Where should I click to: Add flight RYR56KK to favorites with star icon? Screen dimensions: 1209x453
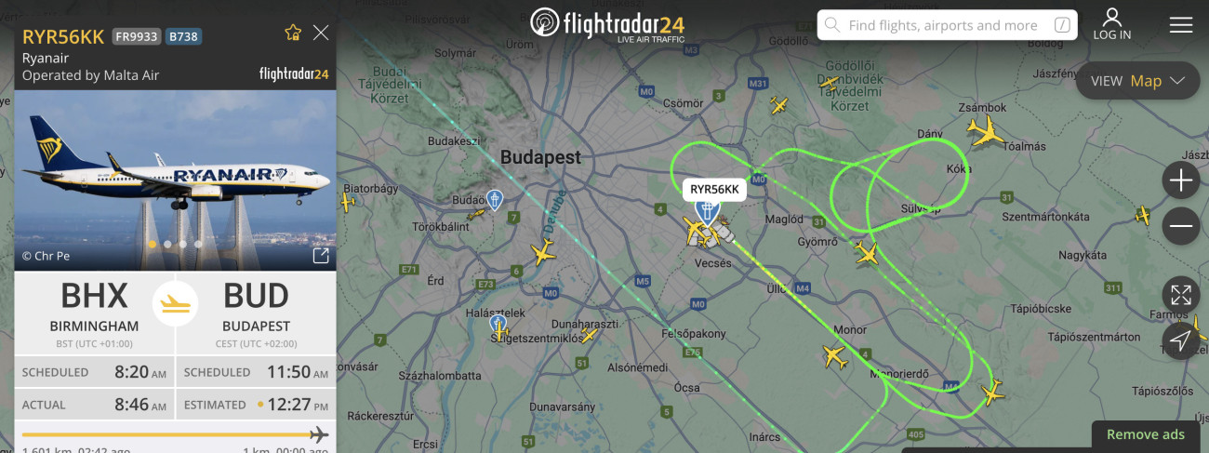(293, 33)
